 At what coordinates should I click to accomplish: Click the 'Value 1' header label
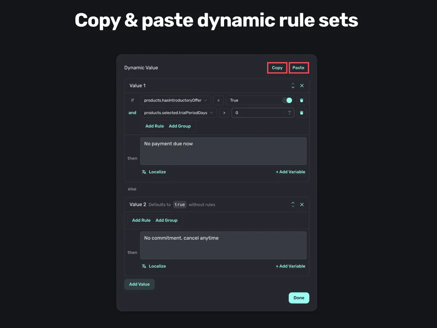pos(138,86)
